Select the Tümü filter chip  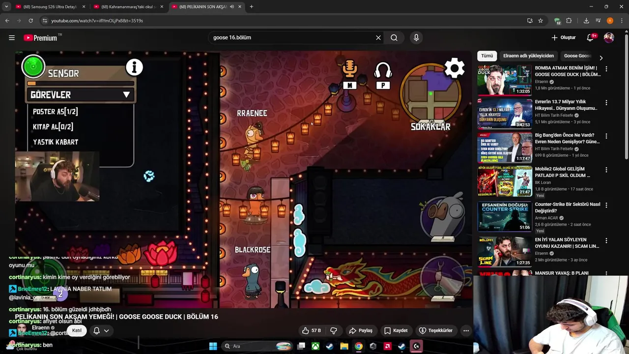coord(487,56)
